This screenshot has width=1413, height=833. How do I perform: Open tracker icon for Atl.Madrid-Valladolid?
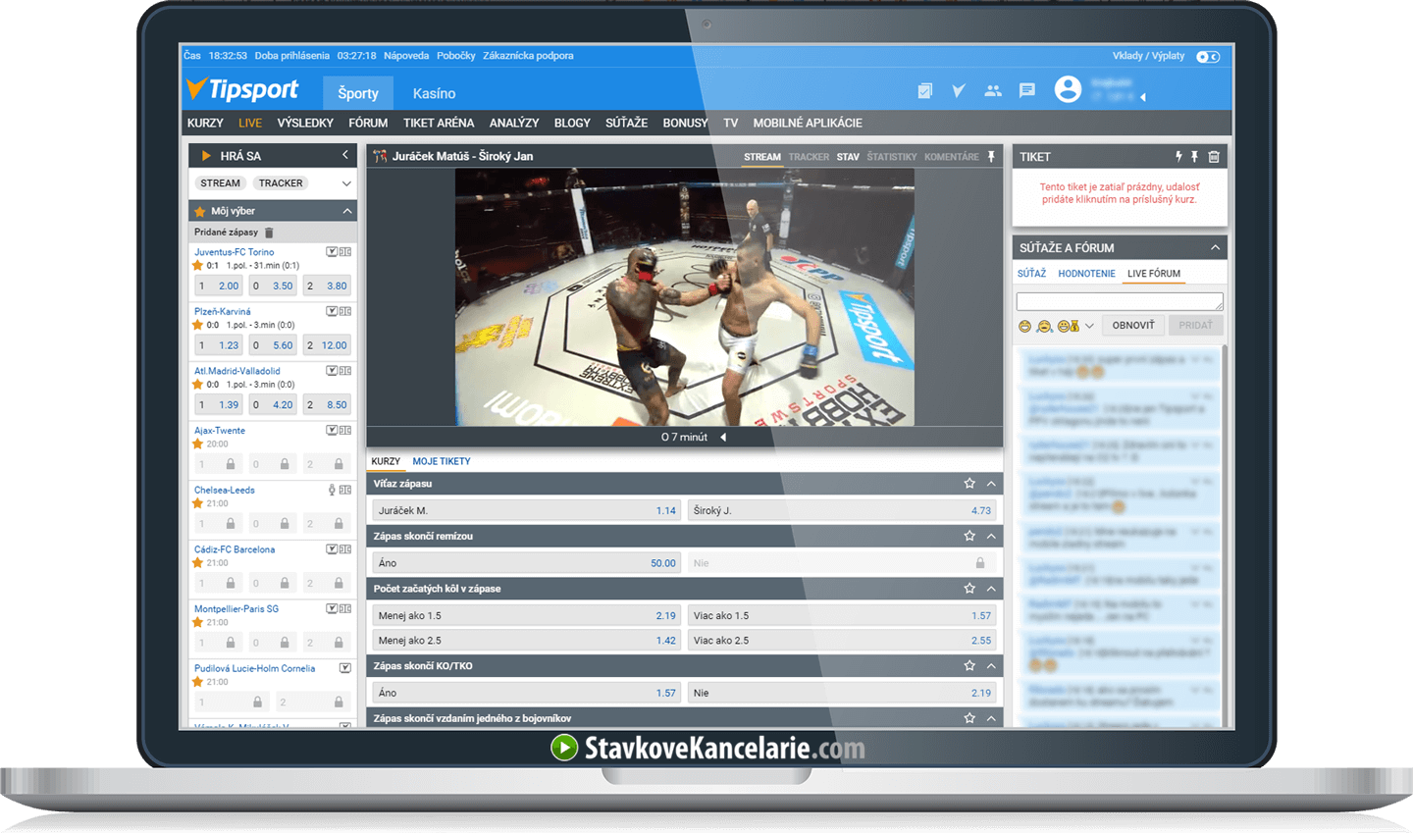point(345,371)
